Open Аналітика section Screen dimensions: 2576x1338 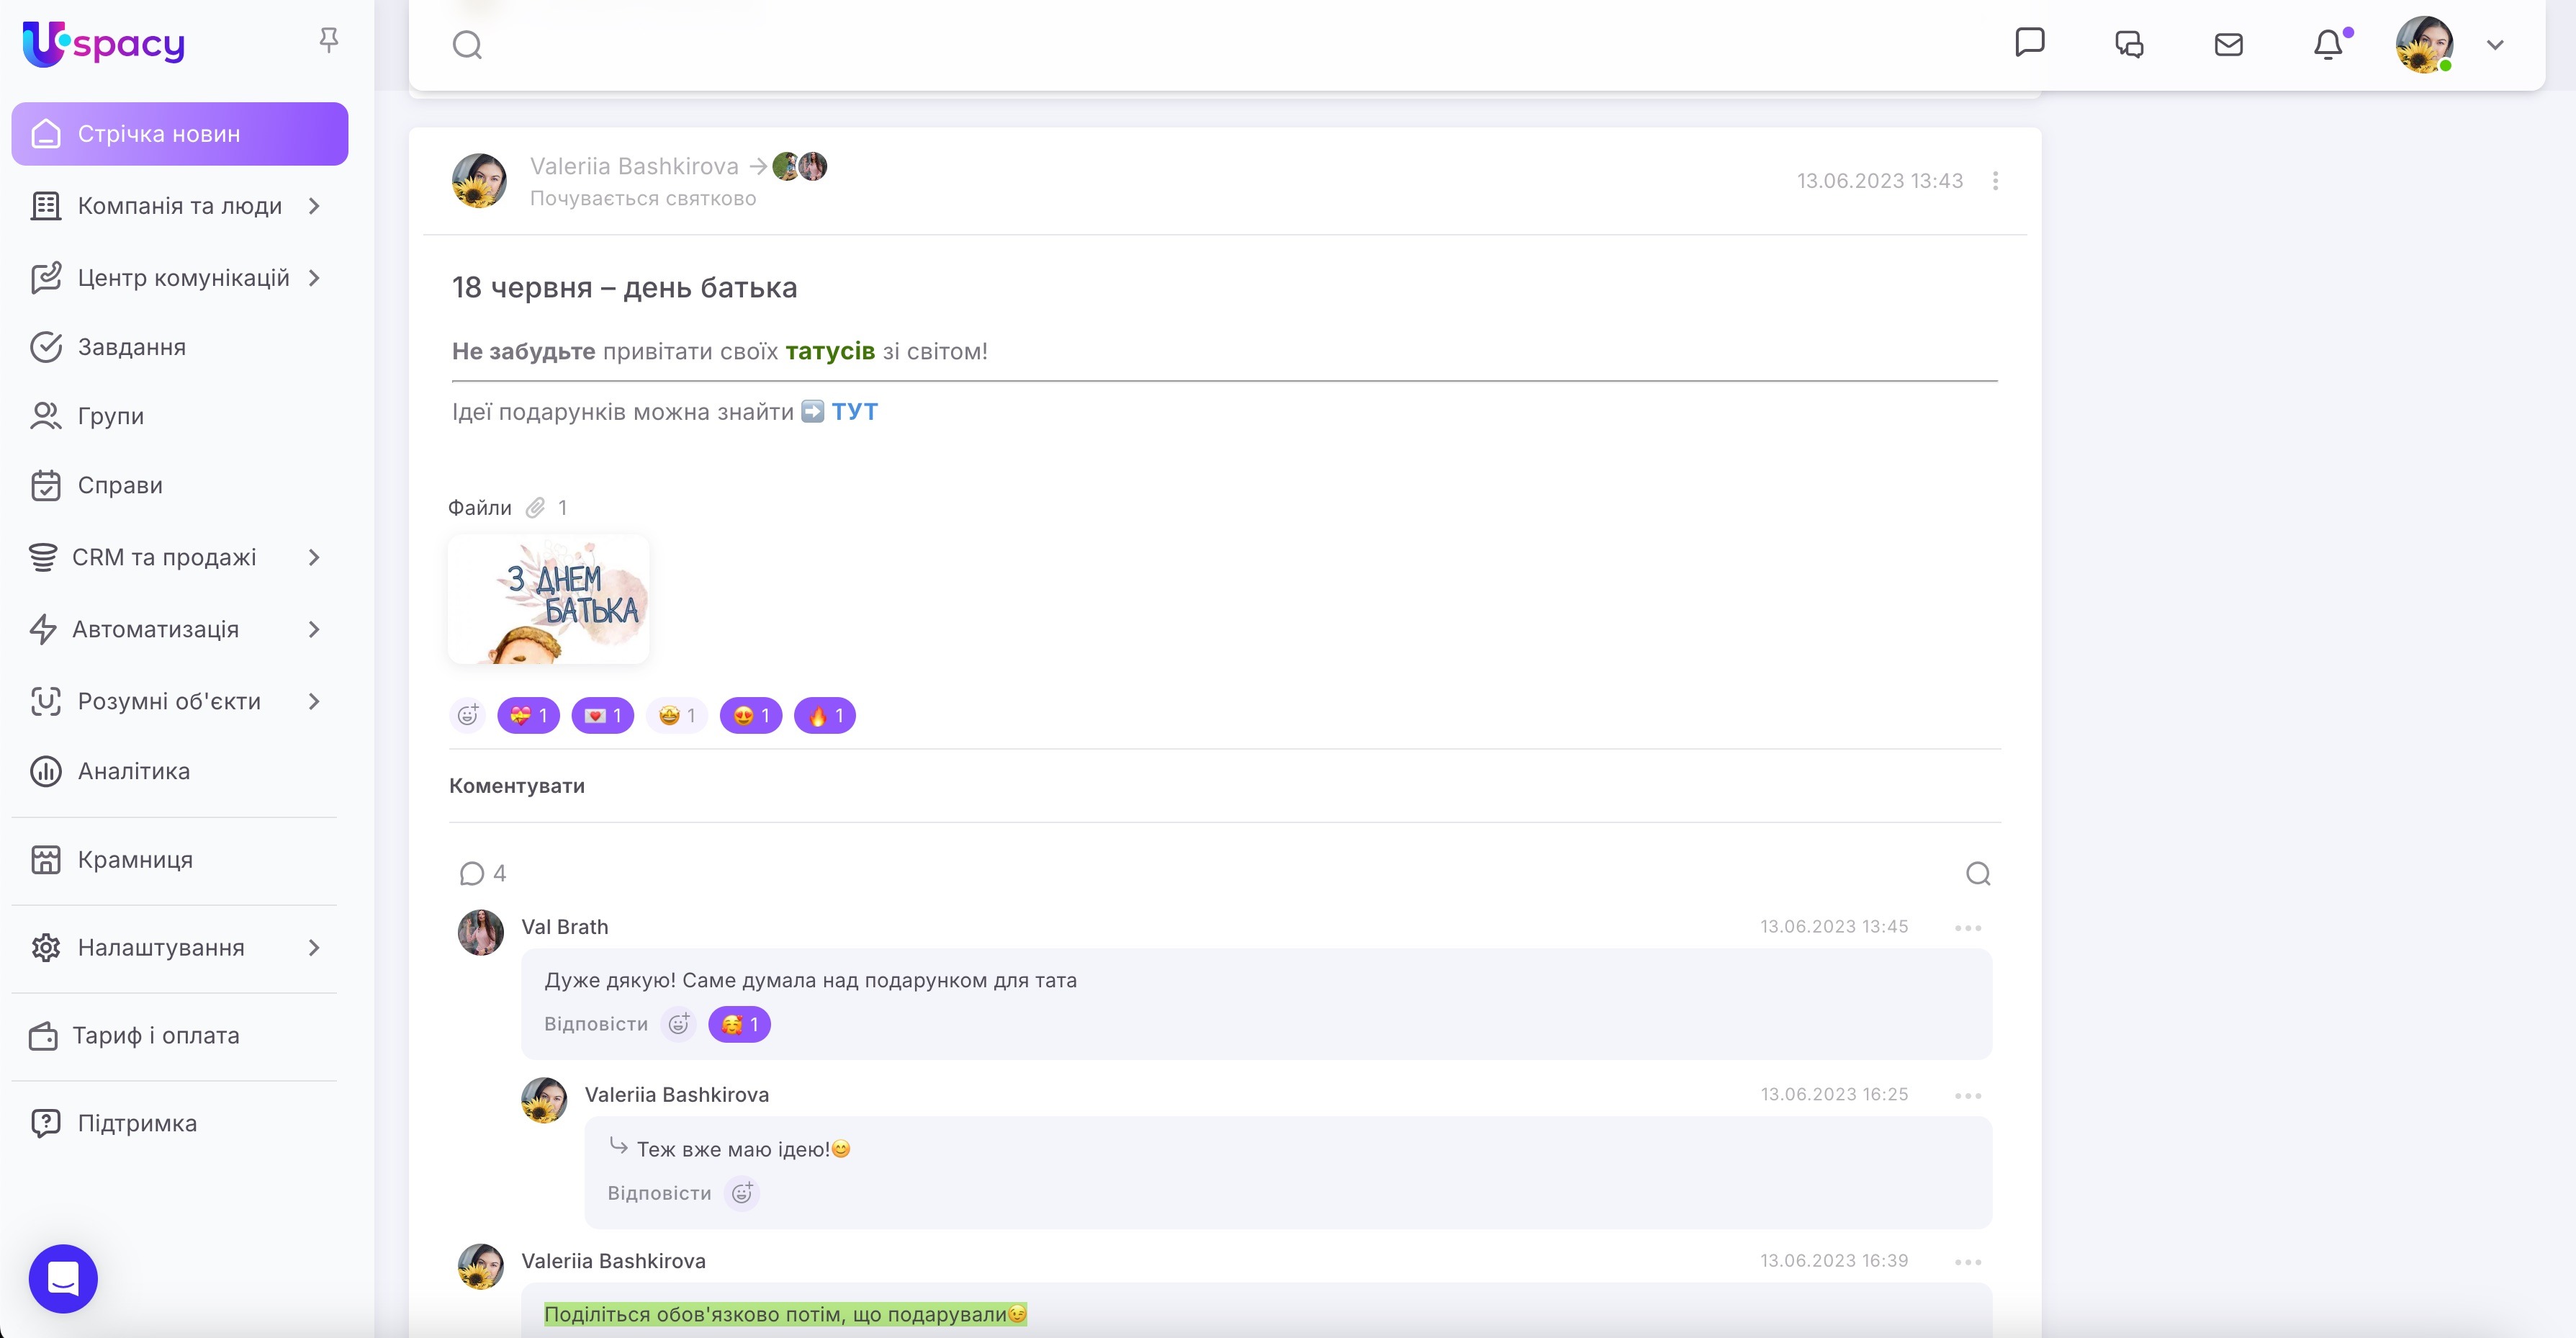pyautogui.click(x=133, y=771)
